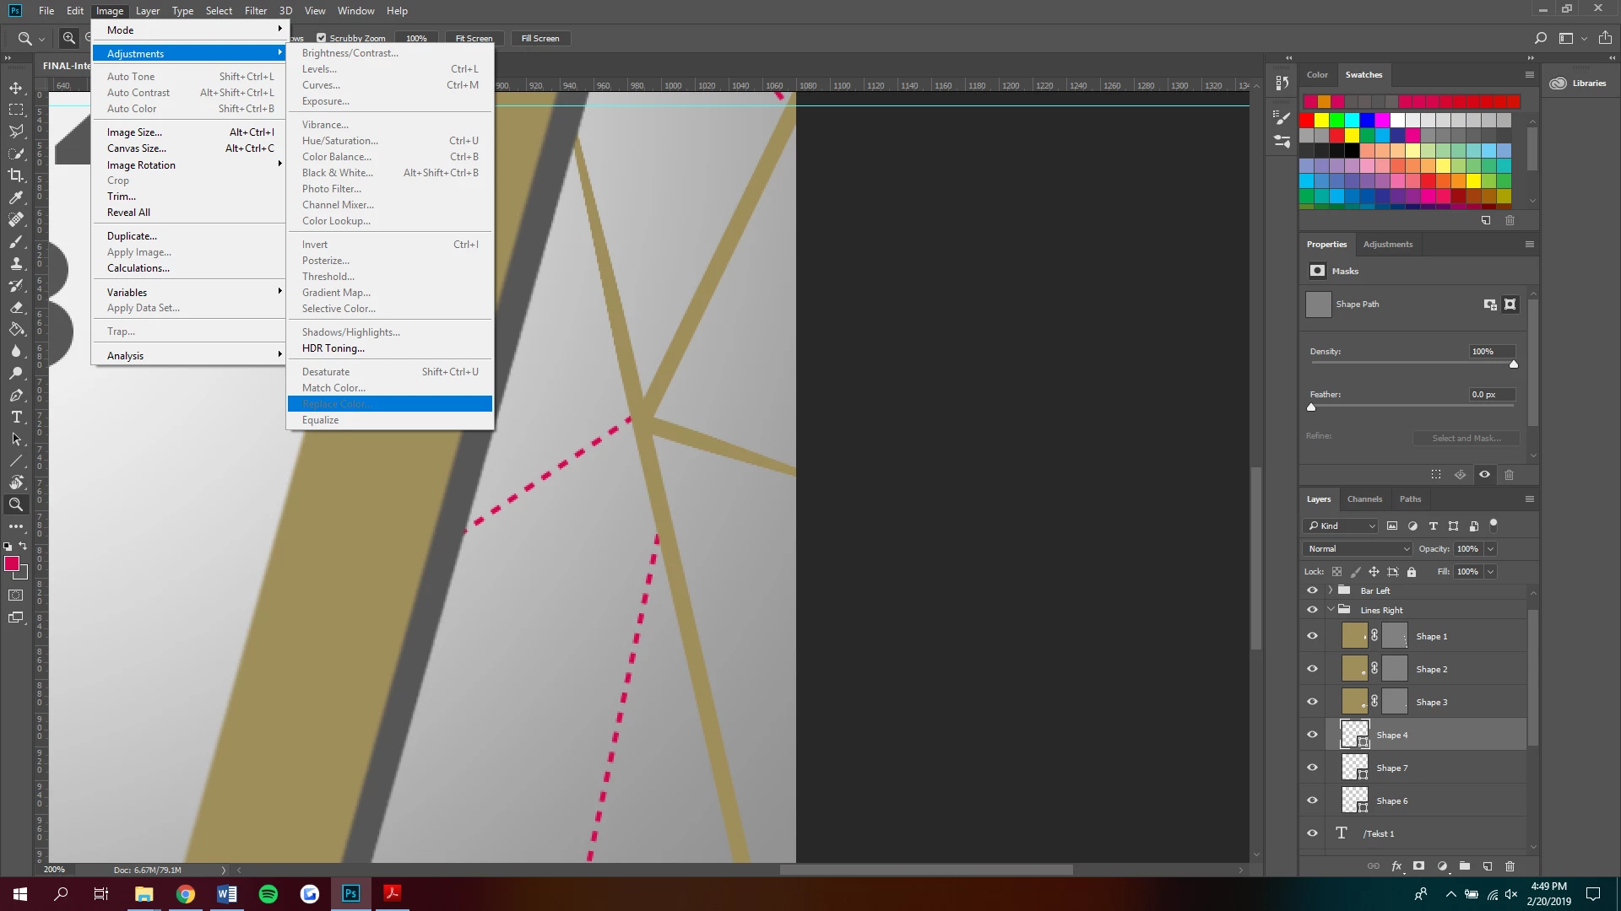Click the Fill Screen button
This screenshot has height=911, width=1621.
coord(540,38)
